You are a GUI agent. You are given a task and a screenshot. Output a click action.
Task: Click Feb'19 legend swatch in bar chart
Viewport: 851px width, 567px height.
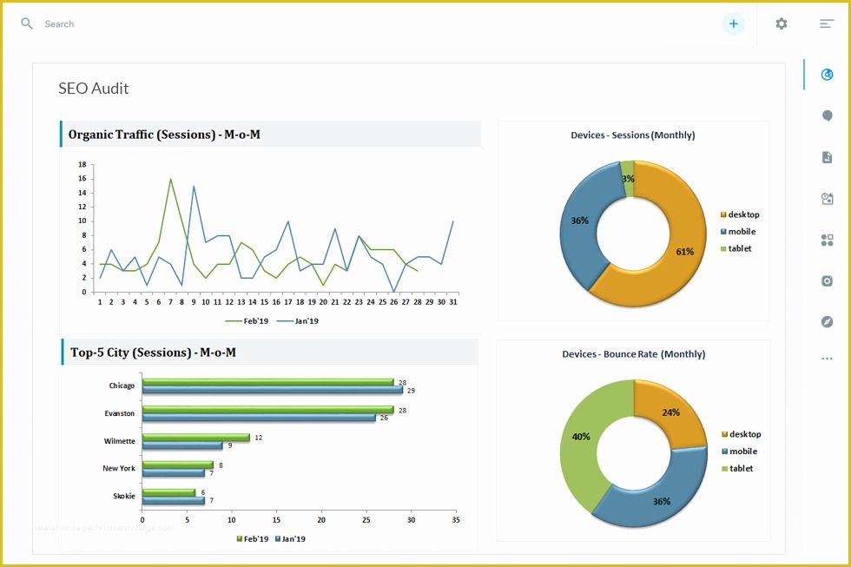[240, 539]
